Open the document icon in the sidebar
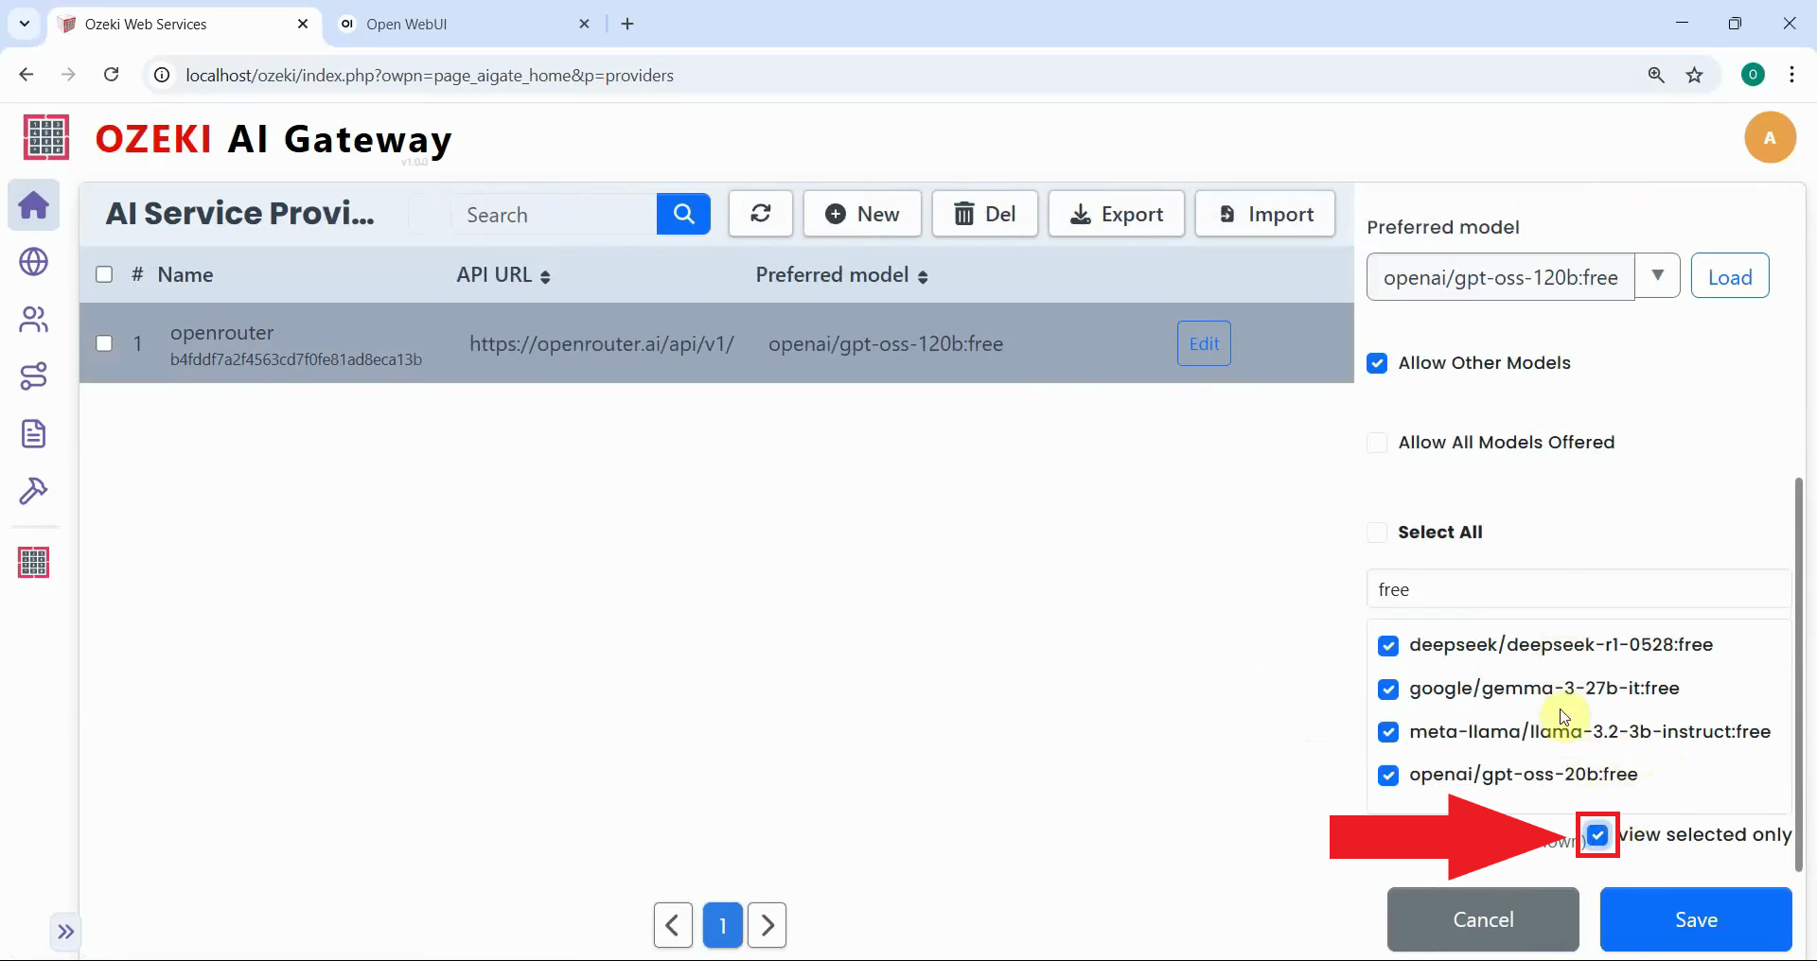Screen dimensions: 1817x961 (x=34, y=434)
